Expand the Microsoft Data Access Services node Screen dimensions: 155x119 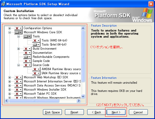click(9, 85)
